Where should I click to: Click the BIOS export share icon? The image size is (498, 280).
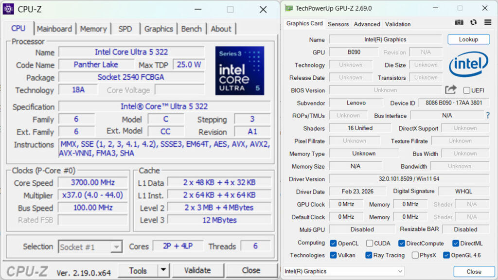[x=451, y=90]
